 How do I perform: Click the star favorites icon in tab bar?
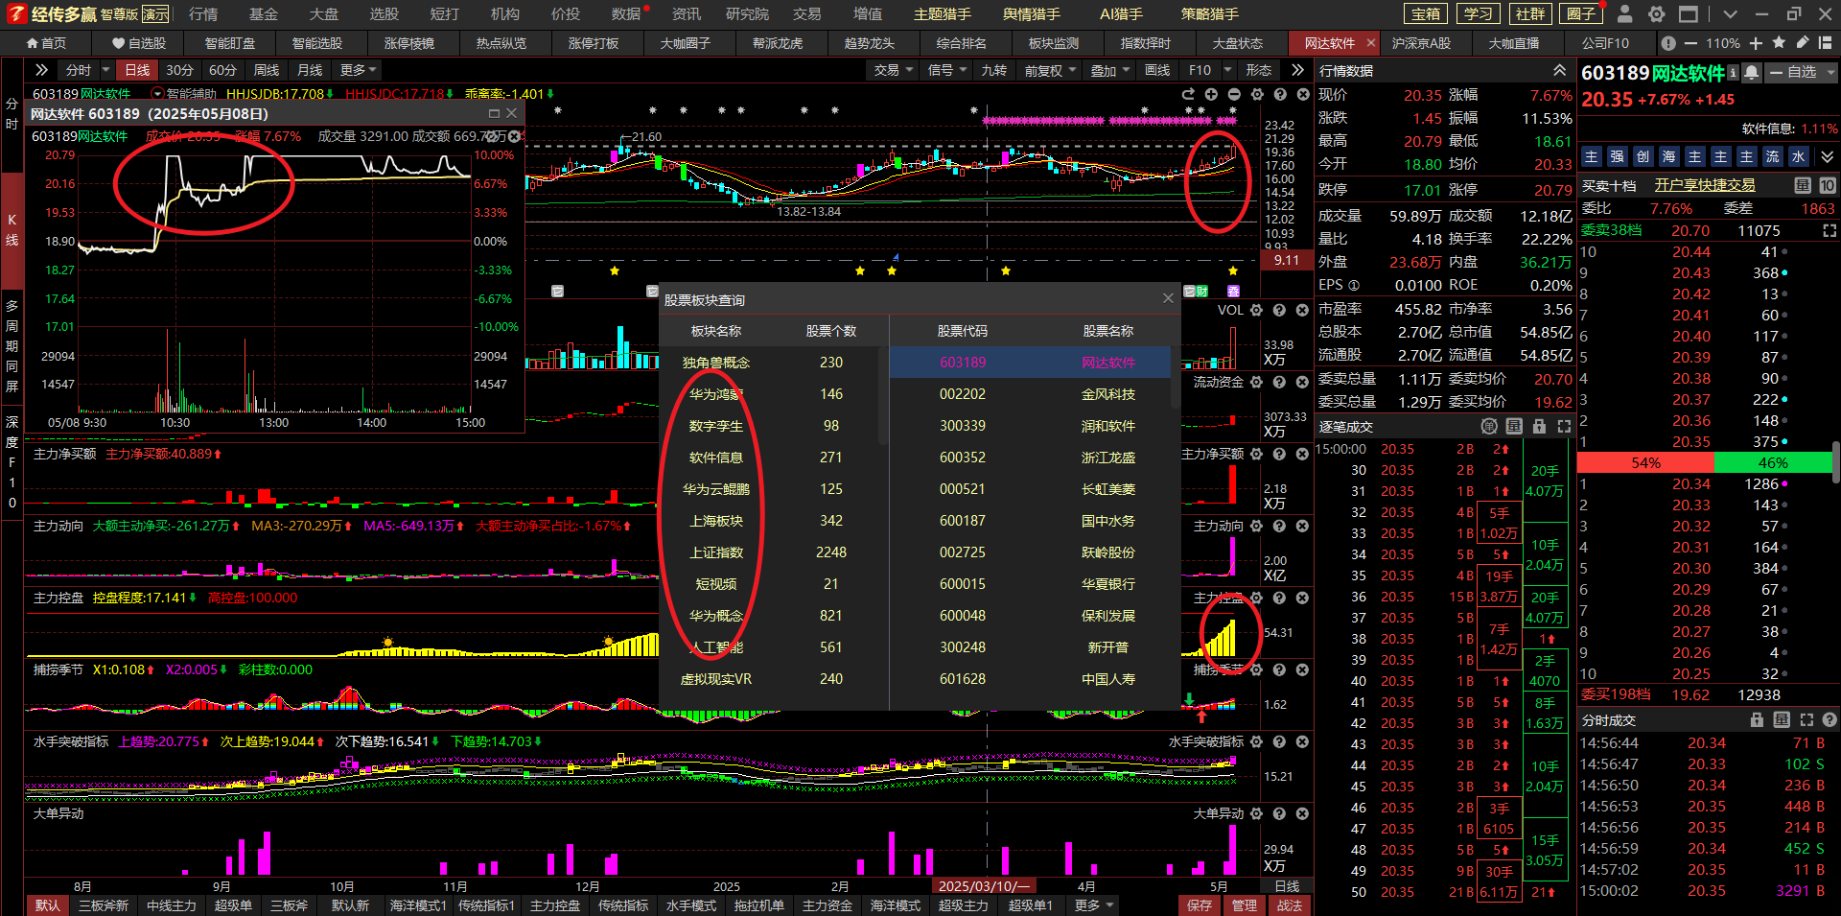[x=1779, y=43]
